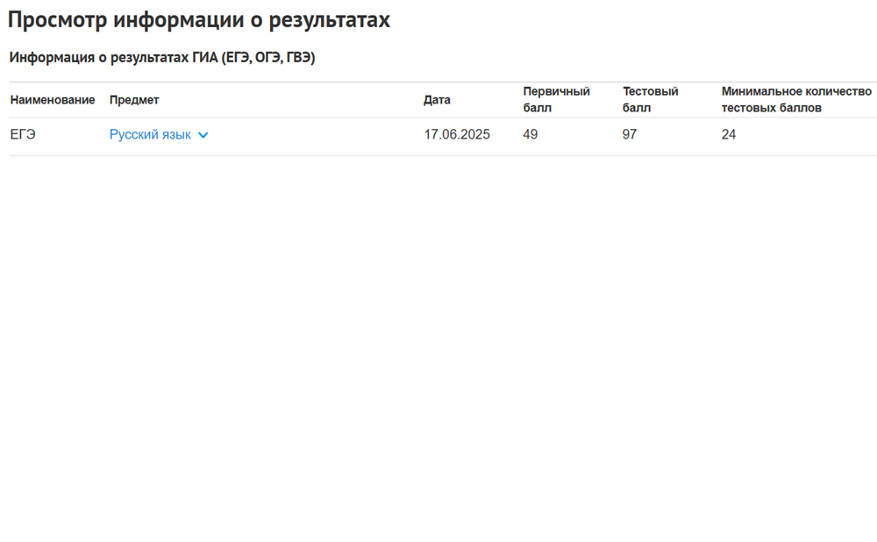The height and width of the screenshot is (542, 877).
Task: Select the date cell 17.06.2025
Action: pyautogui.click(x=456, y=135)
